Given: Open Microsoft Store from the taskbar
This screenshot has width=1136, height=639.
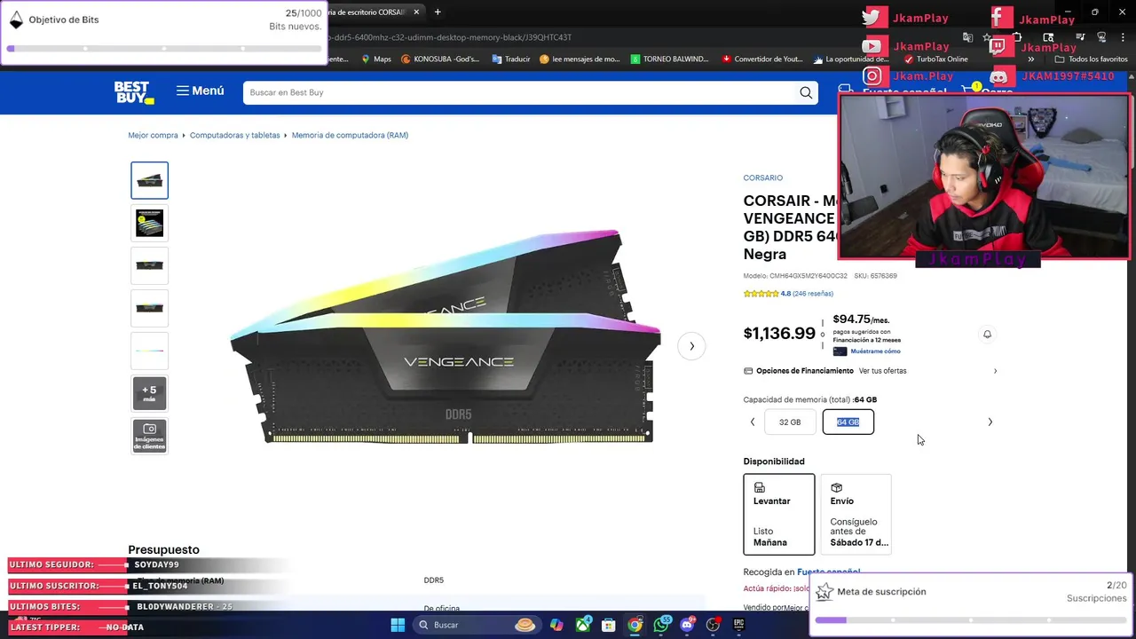Looking at the screenshot, I should click(x=609, y=625).
